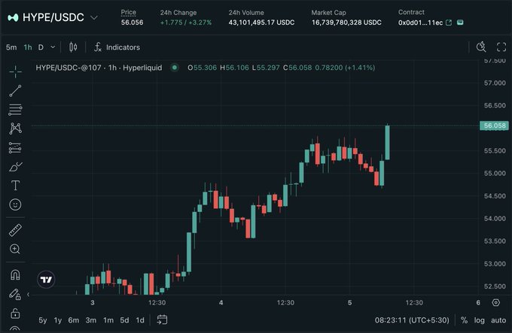Open the candlestick chart style selector
The height and width of the screenshot is (333, 512).
click(73, 47)
